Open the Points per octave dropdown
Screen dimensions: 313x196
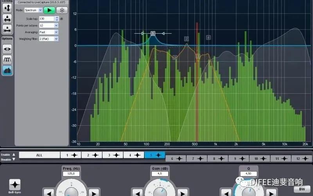tap(49, 25)
